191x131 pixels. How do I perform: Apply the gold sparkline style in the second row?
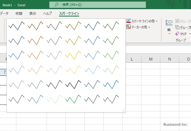tap(73, 40)
